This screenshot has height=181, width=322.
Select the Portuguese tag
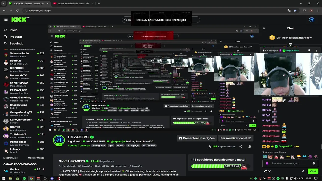(x=99, y=145)
